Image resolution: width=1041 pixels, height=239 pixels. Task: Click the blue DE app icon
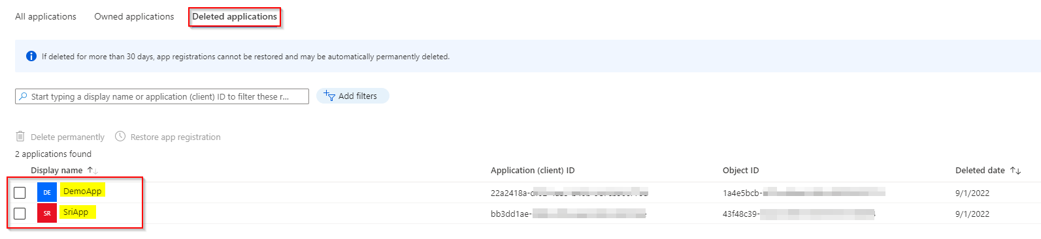click(x=47, y=192)
